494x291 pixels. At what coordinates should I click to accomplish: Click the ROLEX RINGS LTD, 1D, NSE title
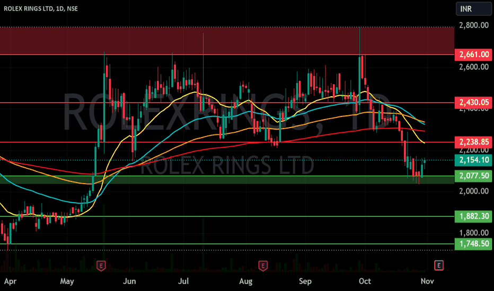(41, 8)
